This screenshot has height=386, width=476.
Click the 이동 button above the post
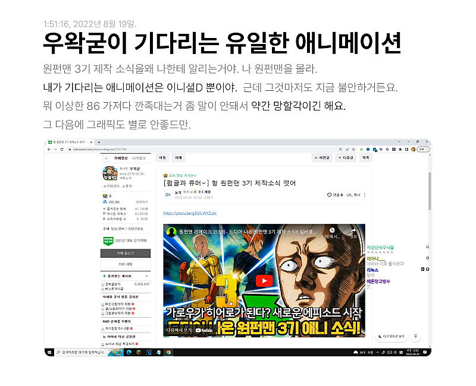(x=162, y=158)
